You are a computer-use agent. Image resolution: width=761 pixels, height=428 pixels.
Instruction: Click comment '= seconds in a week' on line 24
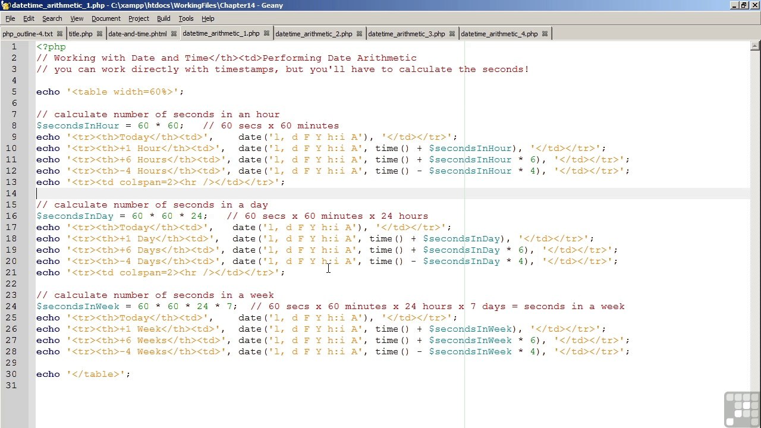coord(568,306)
